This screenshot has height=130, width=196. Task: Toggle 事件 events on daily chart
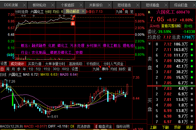(x=105, y=69)
